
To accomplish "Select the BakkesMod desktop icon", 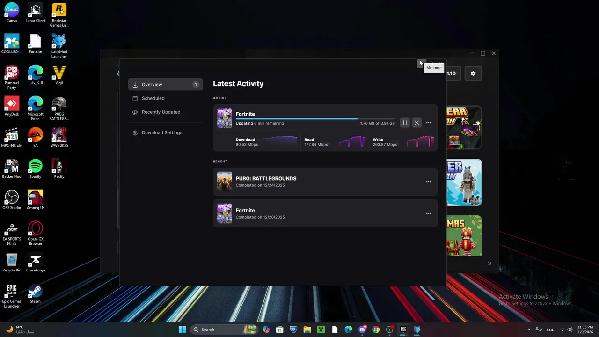I will pyautogui.click(x=12, y=168).
